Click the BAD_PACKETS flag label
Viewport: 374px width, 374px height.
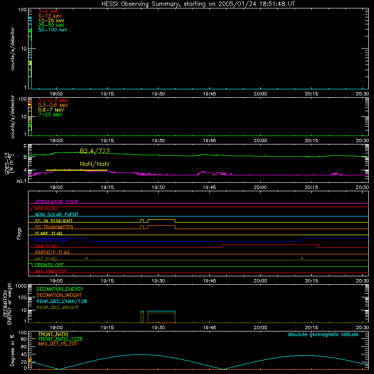pos(51,271)
